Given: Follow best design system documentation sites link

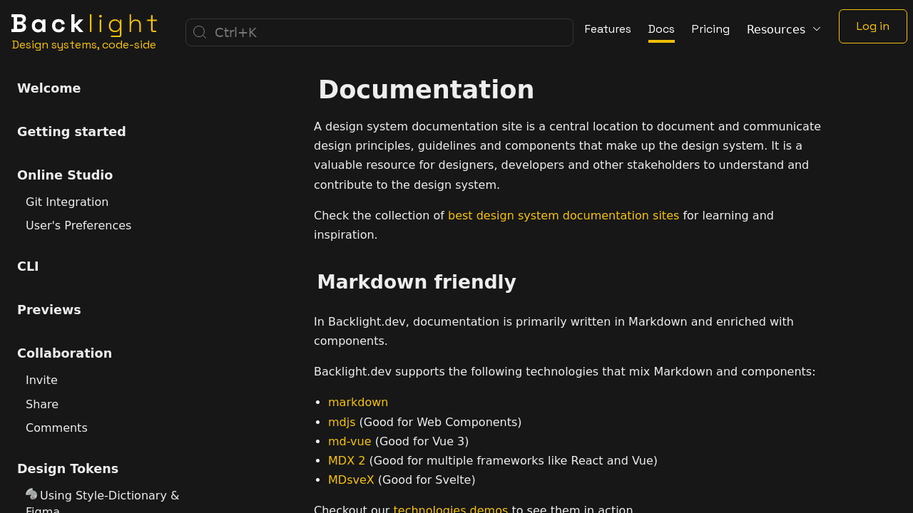Looking at the screenshot, I should (563, 216).
